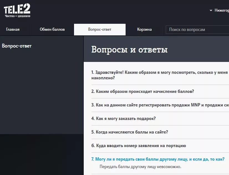The height and width of the screenshot is (175, 229).
Task: Open the Вопрос-ответ sidebar item
Action: click(x=17, y=46)
